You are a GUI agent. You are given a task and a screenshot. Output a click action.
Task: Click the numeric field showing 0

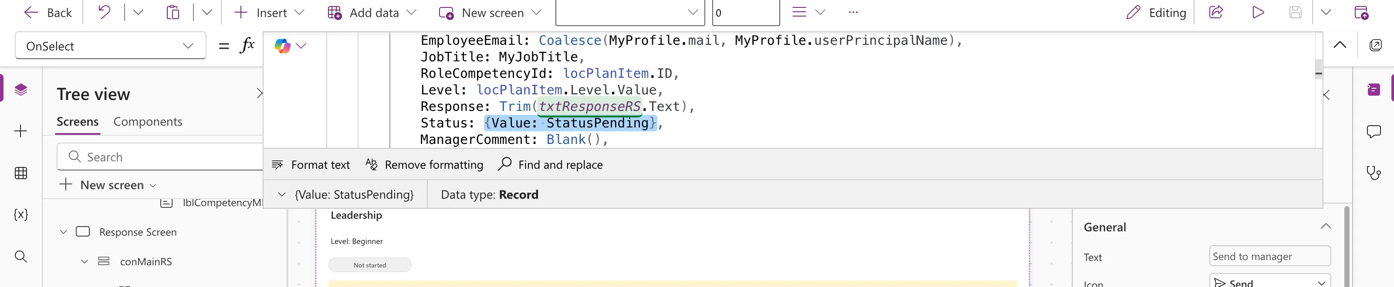pyautogui.click(x=746, y=13)
